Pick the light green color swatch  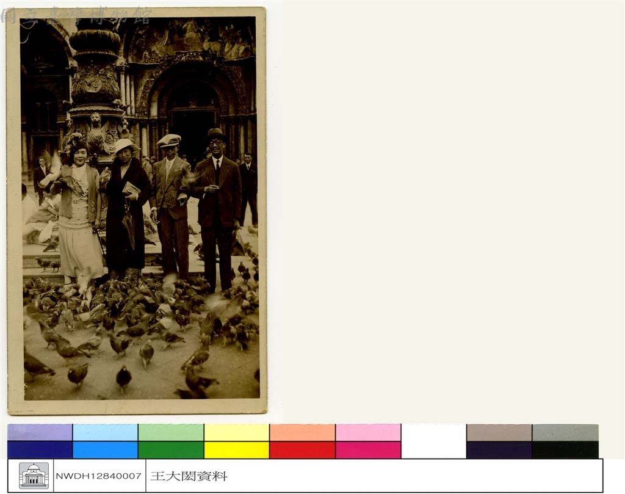[171, 432]
